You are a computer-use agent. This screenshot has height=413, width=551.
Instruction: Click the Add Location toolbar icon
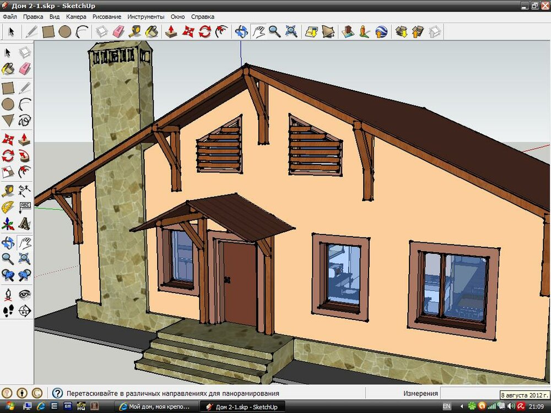point(311,31)
